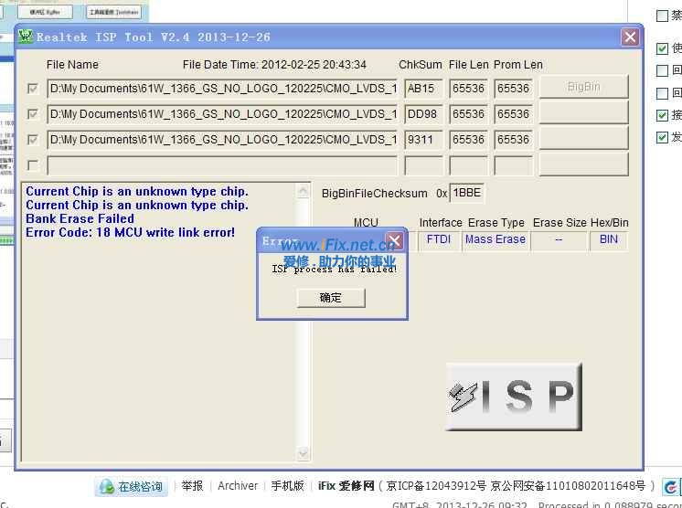
Task: Select the Mass Erase type field
Action: (x=495, y=239)
